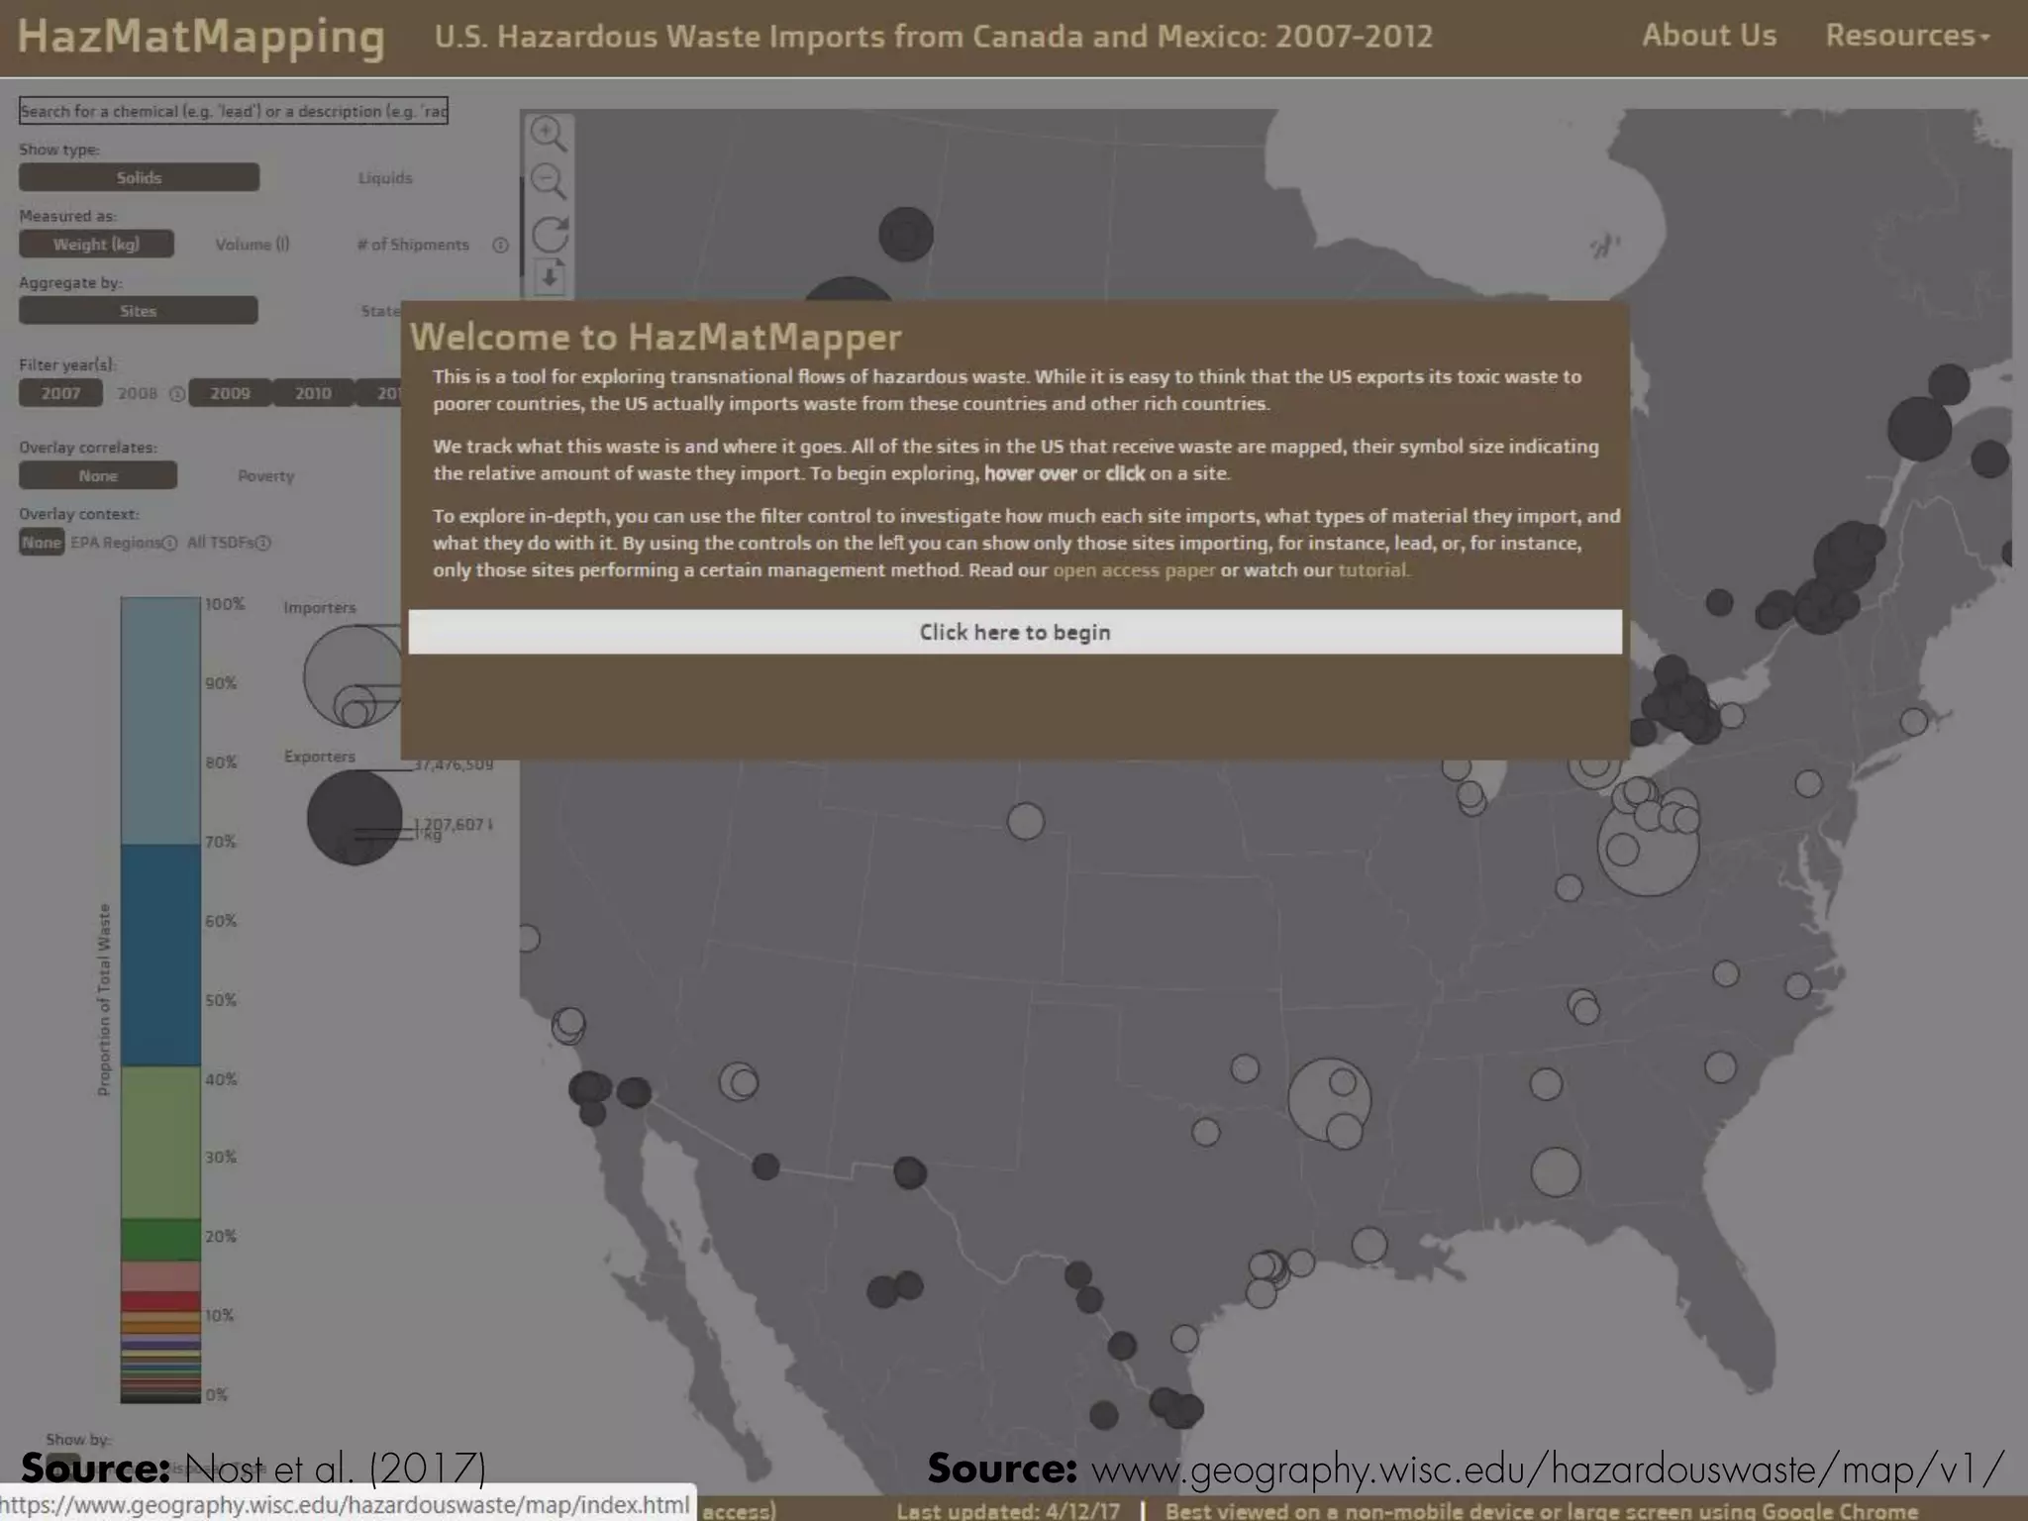Image resolution: width=2028 pixels, height=1521 pixels.
Task: Enable the Poverty overlay correlate
Action: [x=265, y=476]
